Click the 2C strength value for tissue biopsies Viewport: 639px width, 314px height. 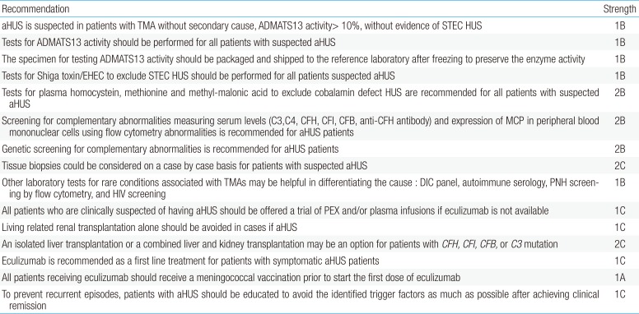pos(620,166)
